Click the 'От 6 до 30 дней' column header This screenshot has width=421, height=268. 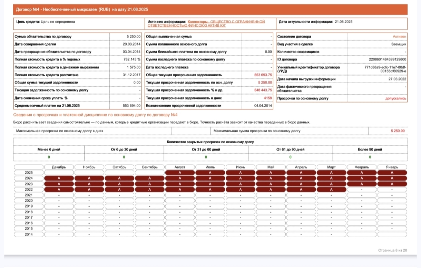tap(124, 150)
